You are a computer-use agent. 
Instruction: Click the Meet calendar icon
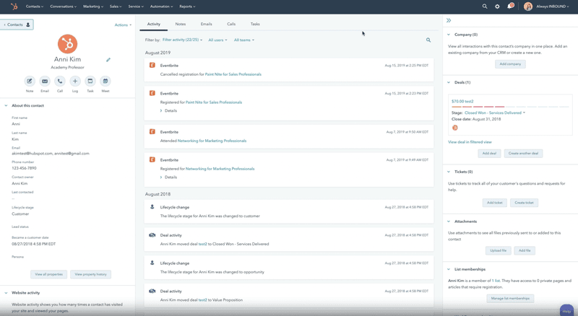pyautogui.click(x=105, y=81)
